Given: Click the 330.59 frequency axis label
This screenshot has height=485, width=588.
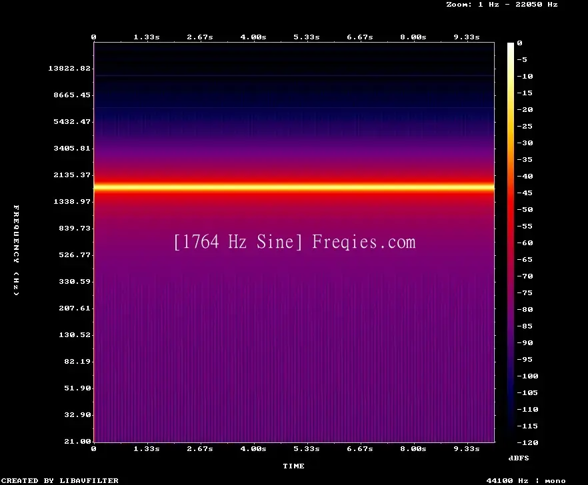Looking at the screenshot, I should pos(75,281).
